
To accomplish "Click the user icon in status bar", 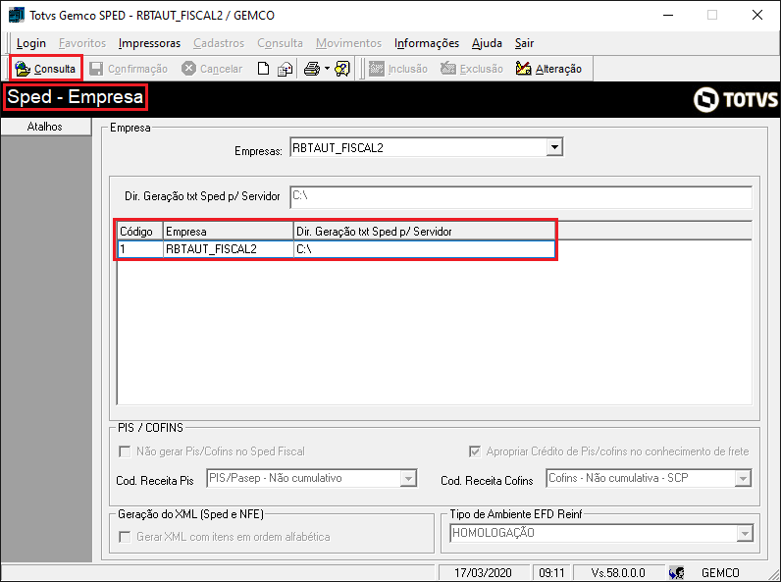I will pyautogui.click(x=676, y=573).
